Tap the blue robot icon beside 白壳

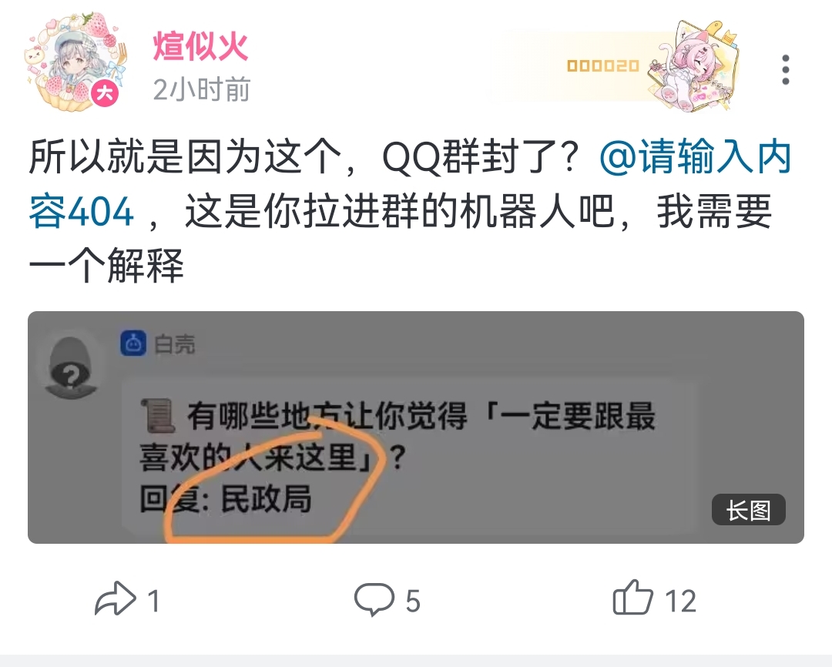click(x=133, y=344)
